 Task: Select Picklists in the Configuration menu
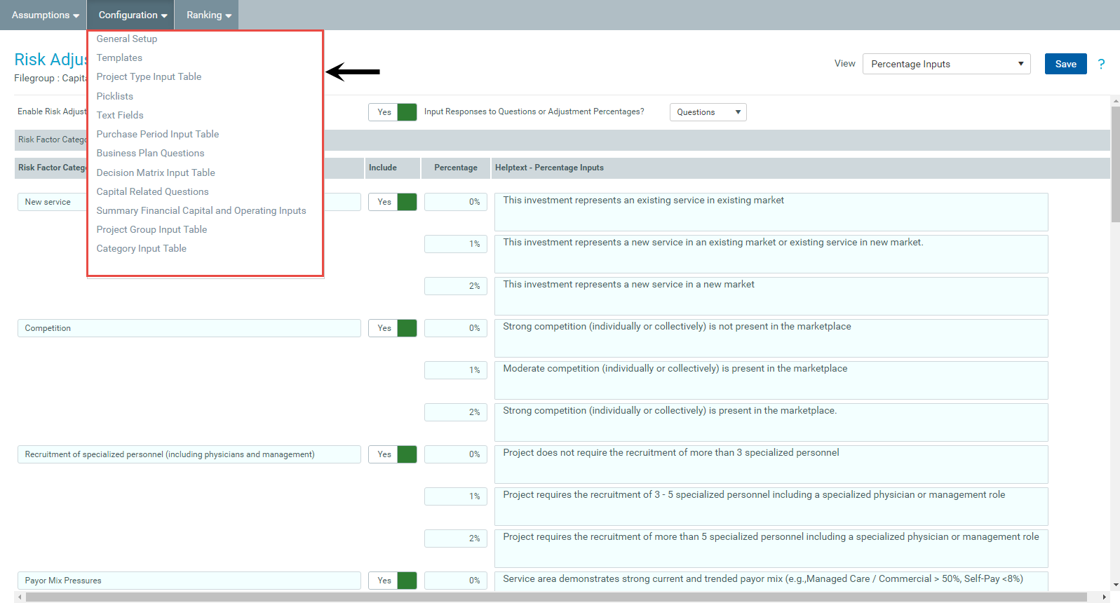(x=115, y=96)
